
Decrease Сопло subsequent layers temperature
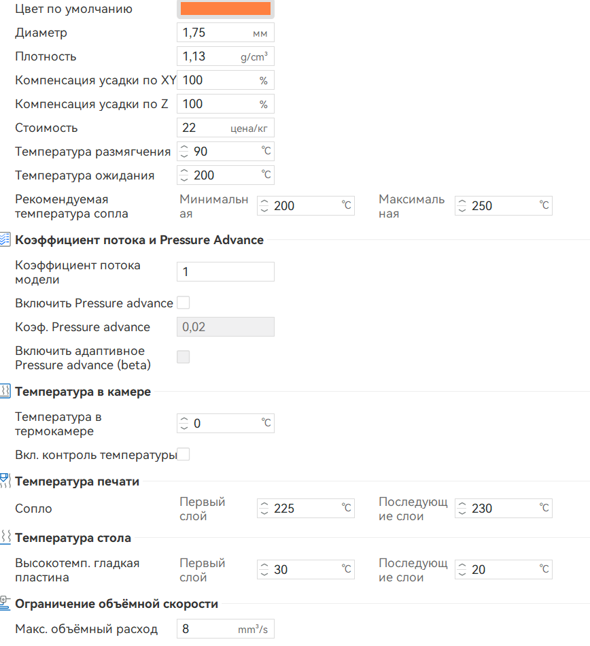[462, 512]
